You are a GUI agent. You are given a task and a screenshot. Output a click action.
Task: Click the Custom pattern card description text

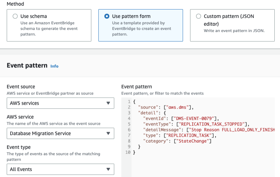[x=234, y=31]
